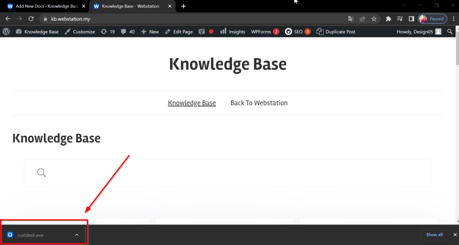Expand rustdesk.exe download options chevron
Viewport: 459px width, 245px height.
point(77,235)
